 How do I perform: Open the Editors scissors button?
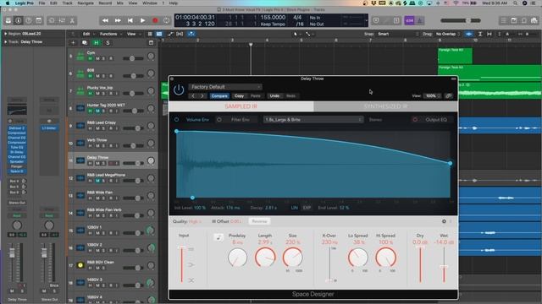click(x=72, y=20)
